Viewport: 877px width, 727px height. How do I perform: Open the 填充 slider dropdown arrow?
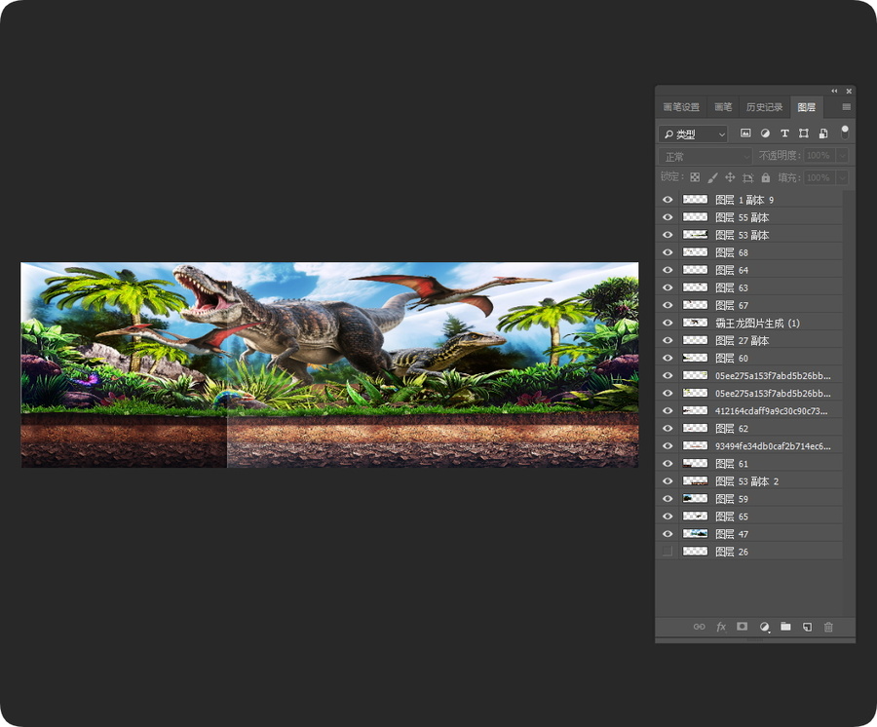pos(842,177)
